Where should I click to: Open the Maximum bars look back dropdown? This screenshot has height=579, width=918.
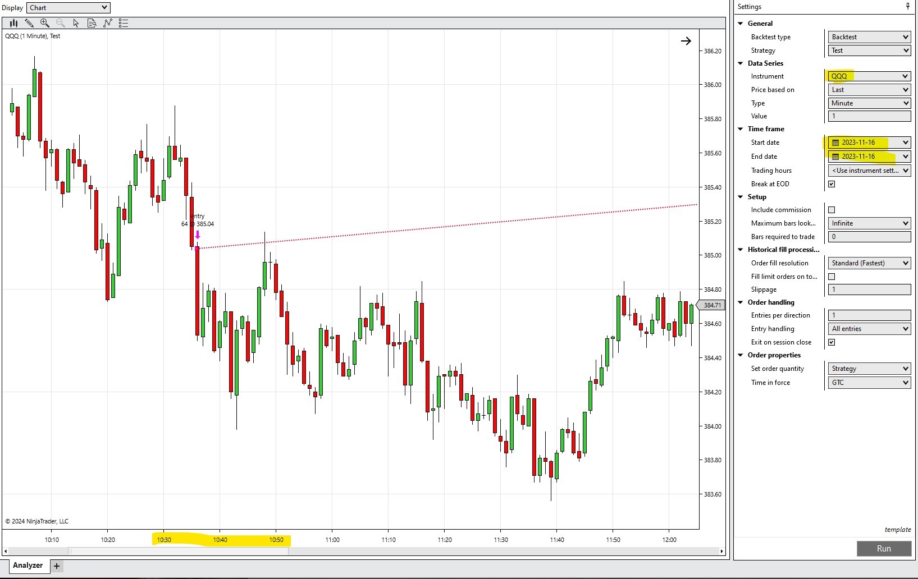point(869,223)
